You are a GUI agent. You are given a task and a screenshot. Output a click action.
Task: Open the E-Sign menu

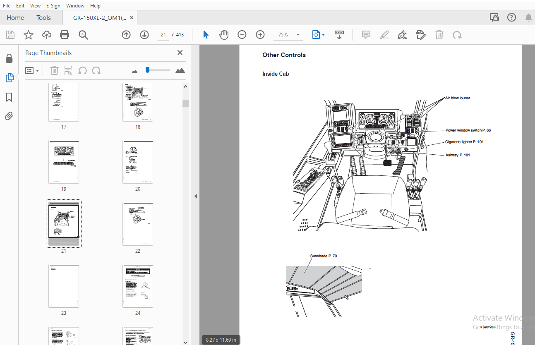tap(53, 5)
